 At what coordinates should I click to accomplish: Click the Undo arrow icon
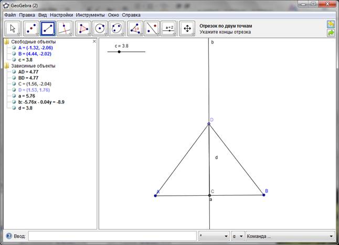(331, 24)
